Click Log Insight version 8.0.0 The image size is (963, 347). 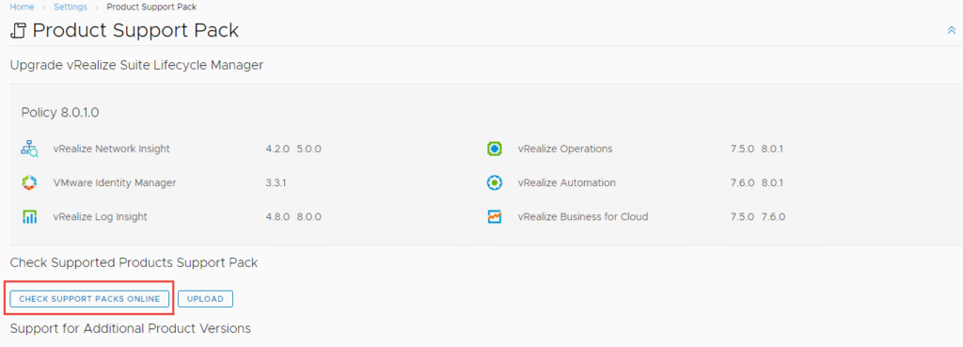308,217
